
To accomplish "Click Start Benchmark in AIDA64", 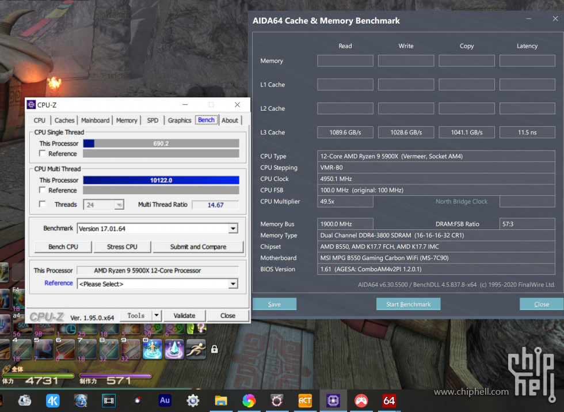I will coord(408,304).
